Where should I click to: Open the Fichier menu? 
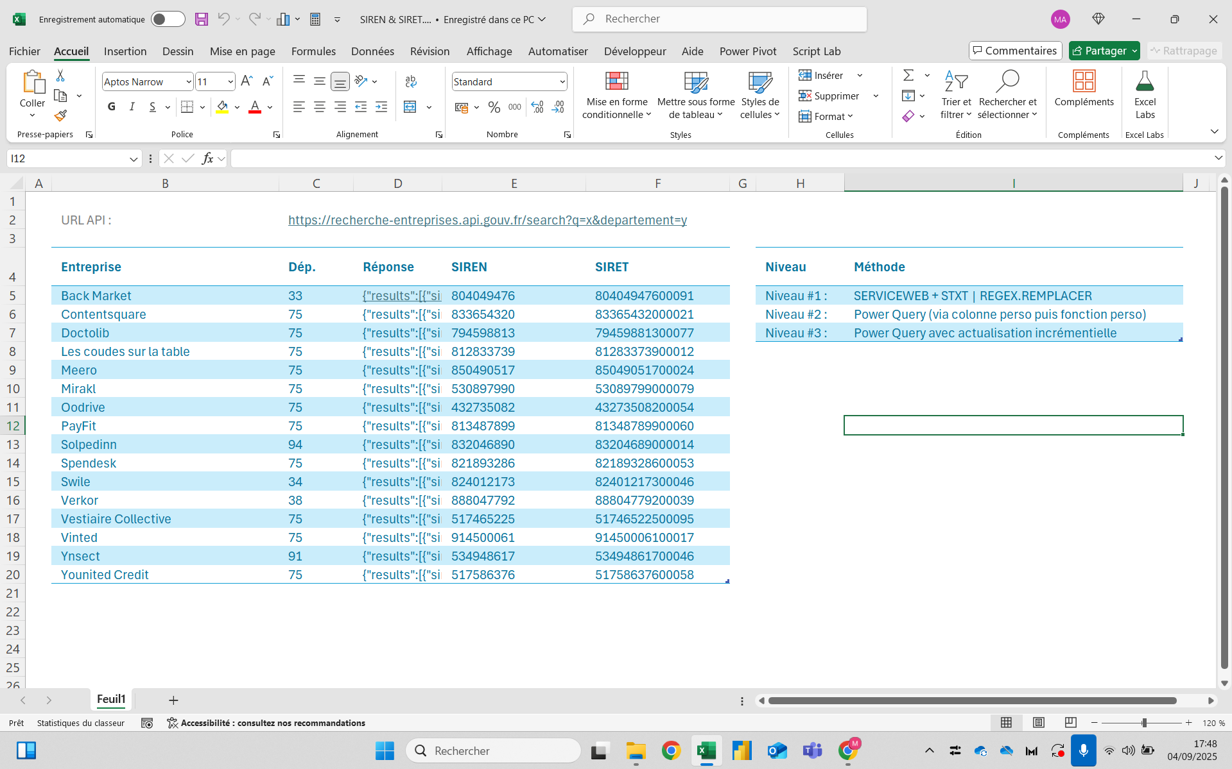coord(24,51)
